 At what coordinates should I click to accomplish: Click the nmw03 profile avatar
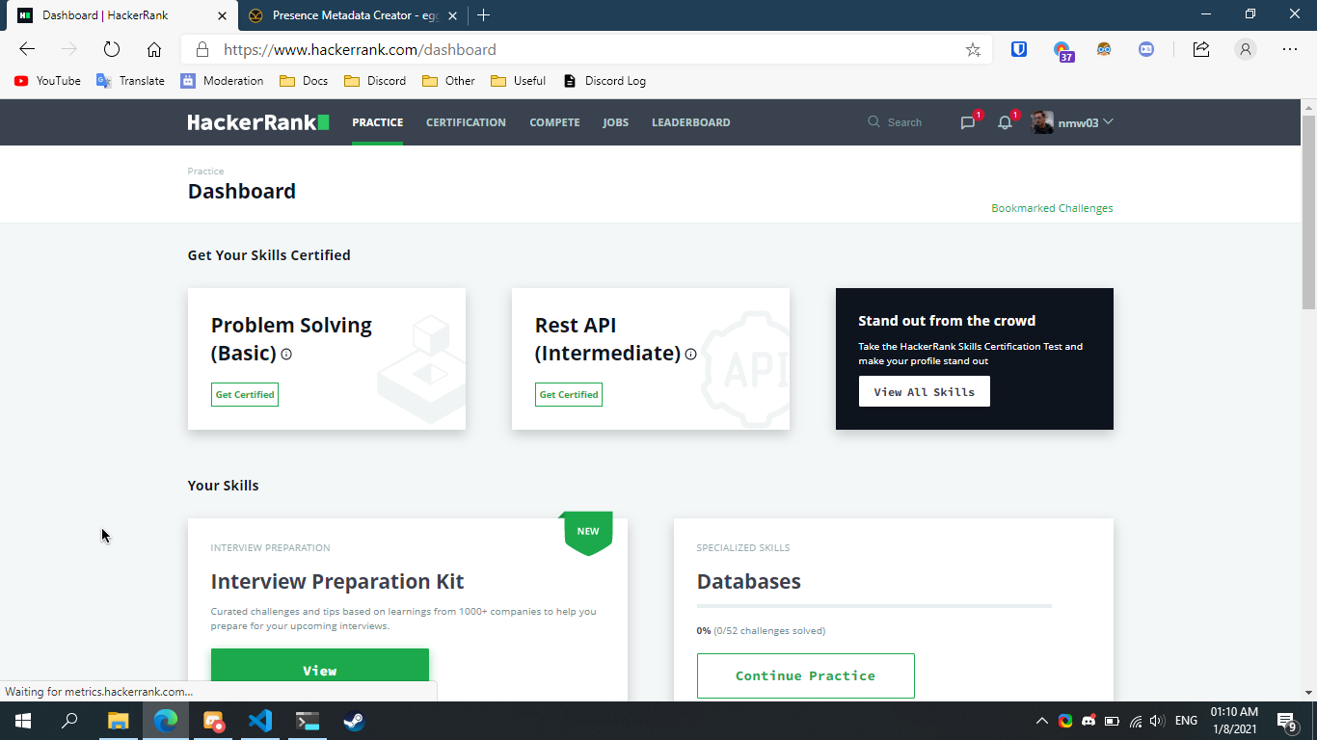[x=1042, y=122]
